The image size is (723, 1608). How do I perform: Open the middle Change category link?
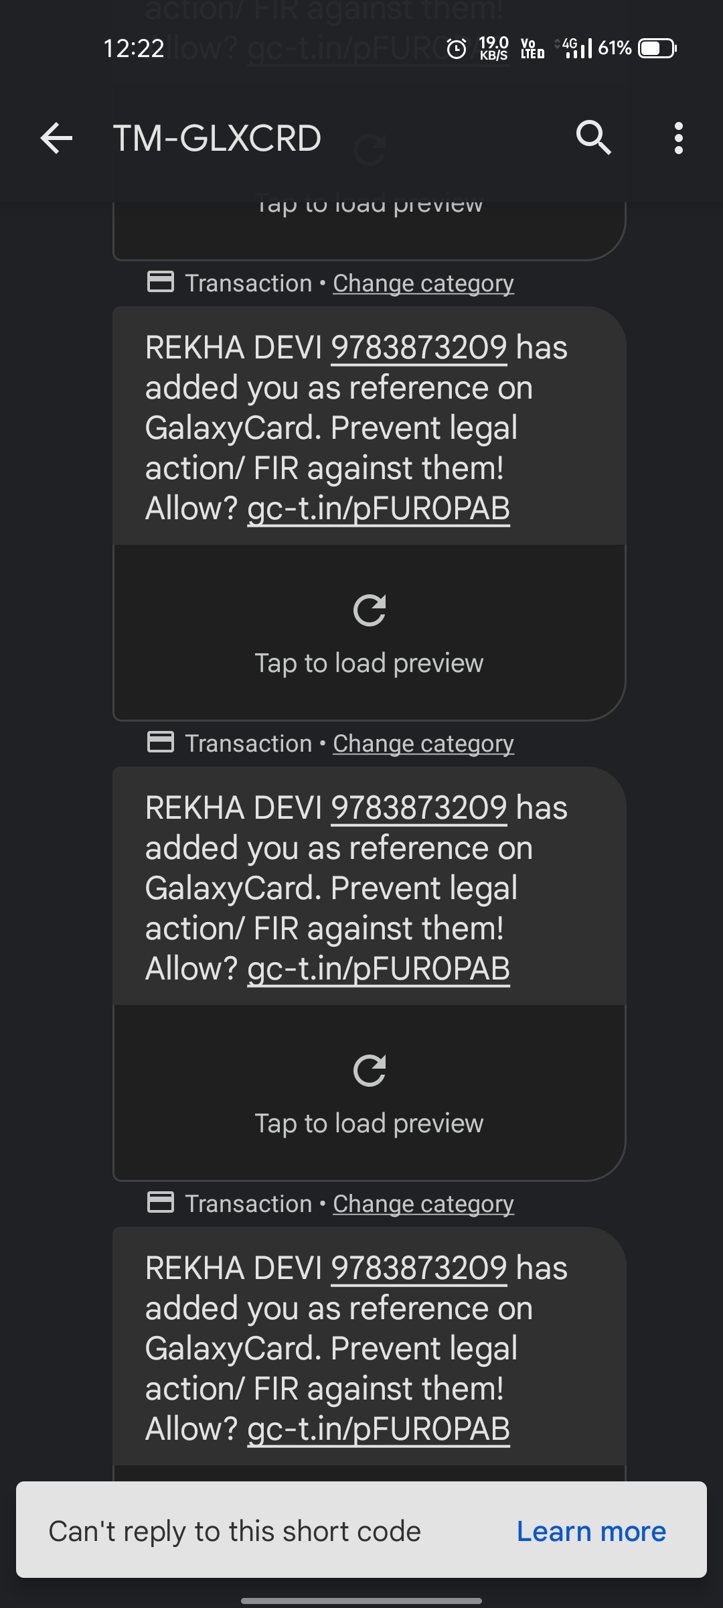423,744
